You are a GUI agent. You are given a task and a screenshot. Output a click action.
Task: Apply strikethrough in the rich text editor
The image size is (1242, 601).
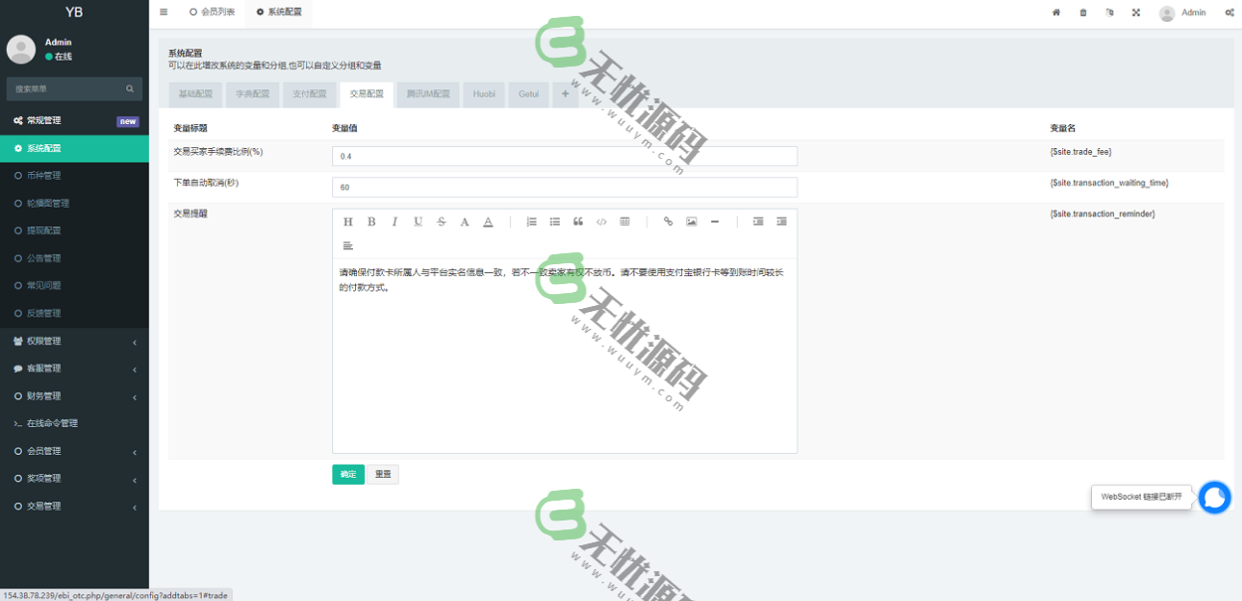(x=442, y=222)
